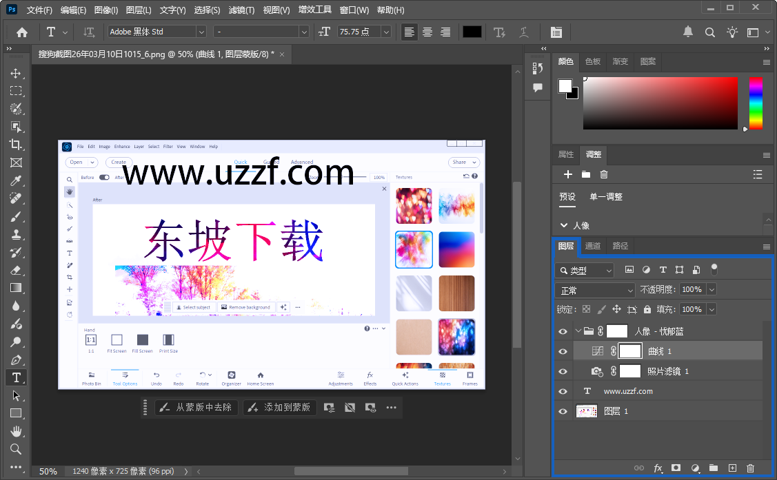Hide the 曲线 1 adjustment layer

(x=563, y=351)
